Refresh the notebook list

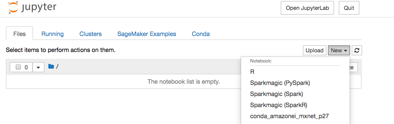point(357,50)
